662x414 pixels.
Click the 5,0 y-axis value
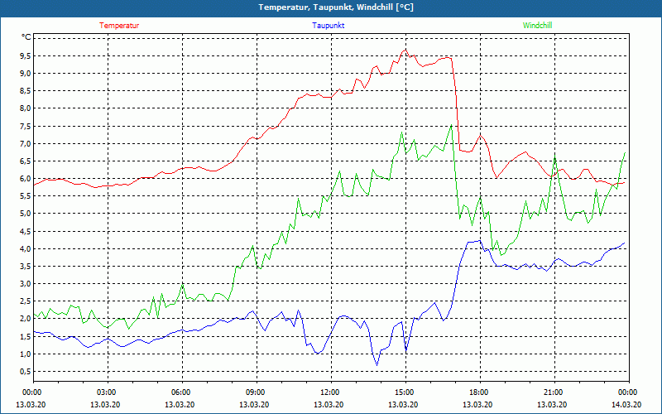[x=26, y=214]
